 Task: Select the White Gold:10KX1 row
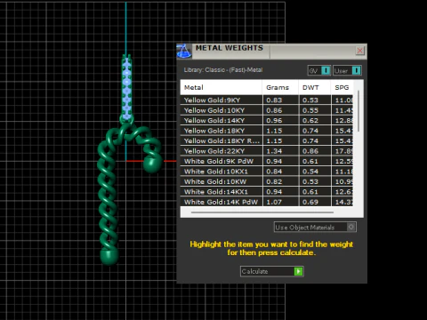[267, 172]
